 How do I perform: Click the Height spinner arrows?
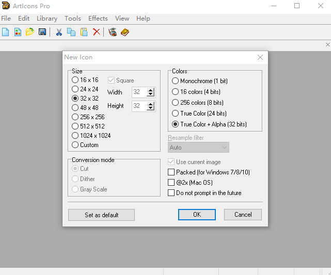point(151,106)
